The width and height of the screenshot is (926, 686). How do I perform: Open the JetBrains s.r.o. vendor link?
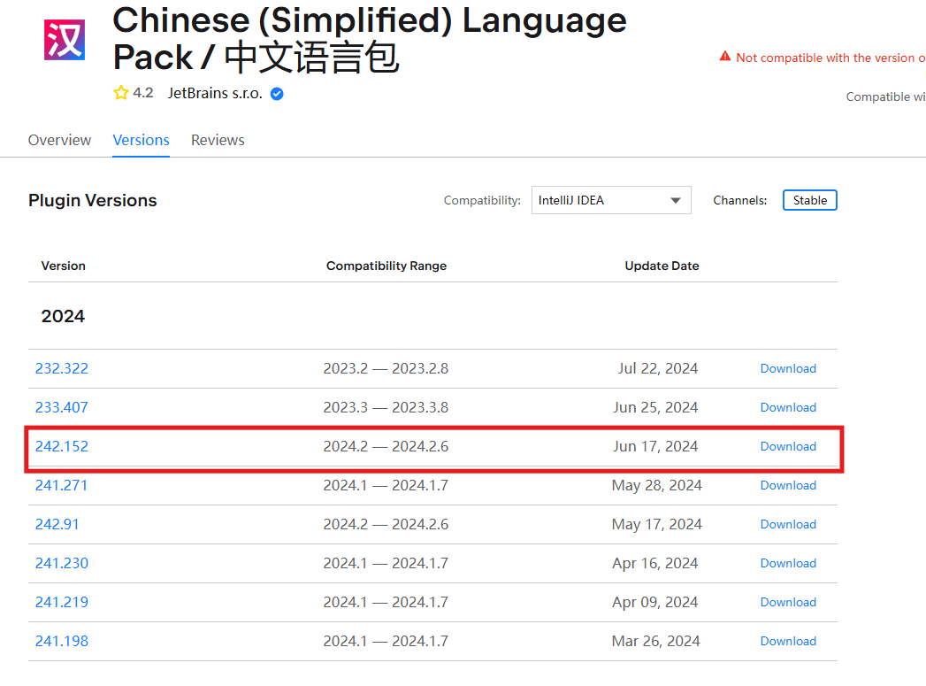[215, 93]
